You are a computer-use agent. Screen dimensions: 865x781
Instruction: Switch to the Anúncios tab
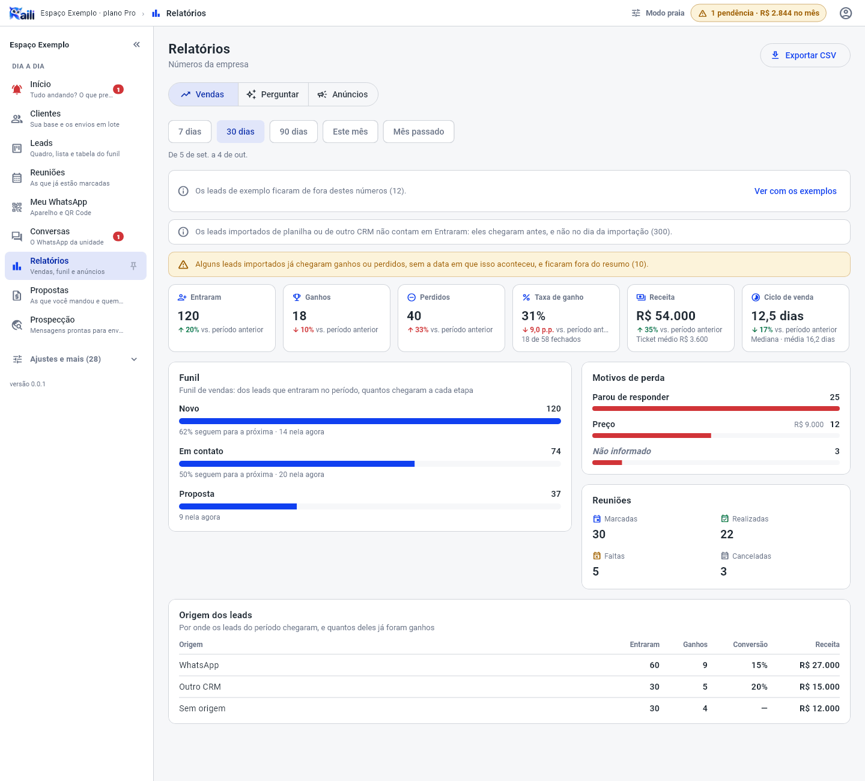[343, 94]
